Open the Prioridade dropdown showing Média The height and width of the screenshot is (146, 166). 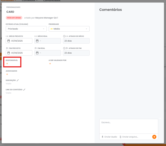pos(69,29)
